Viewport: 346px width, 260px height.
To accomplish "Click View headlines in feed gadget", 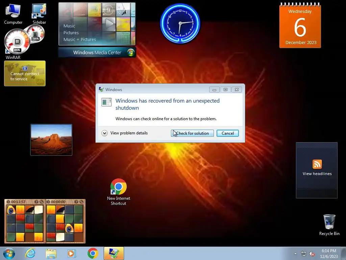I will (317, 174).
